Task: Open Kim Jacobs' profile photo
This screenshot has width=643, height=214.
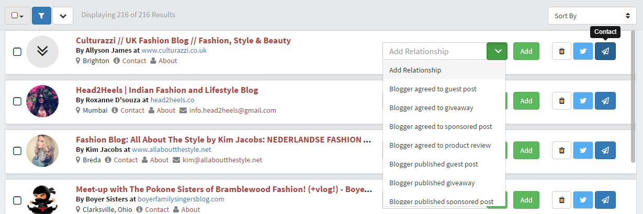Action: (42, 151)
